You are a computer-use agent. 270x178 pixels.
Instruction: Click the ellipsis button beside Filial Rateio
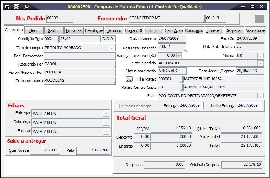(x=129, y=79)
